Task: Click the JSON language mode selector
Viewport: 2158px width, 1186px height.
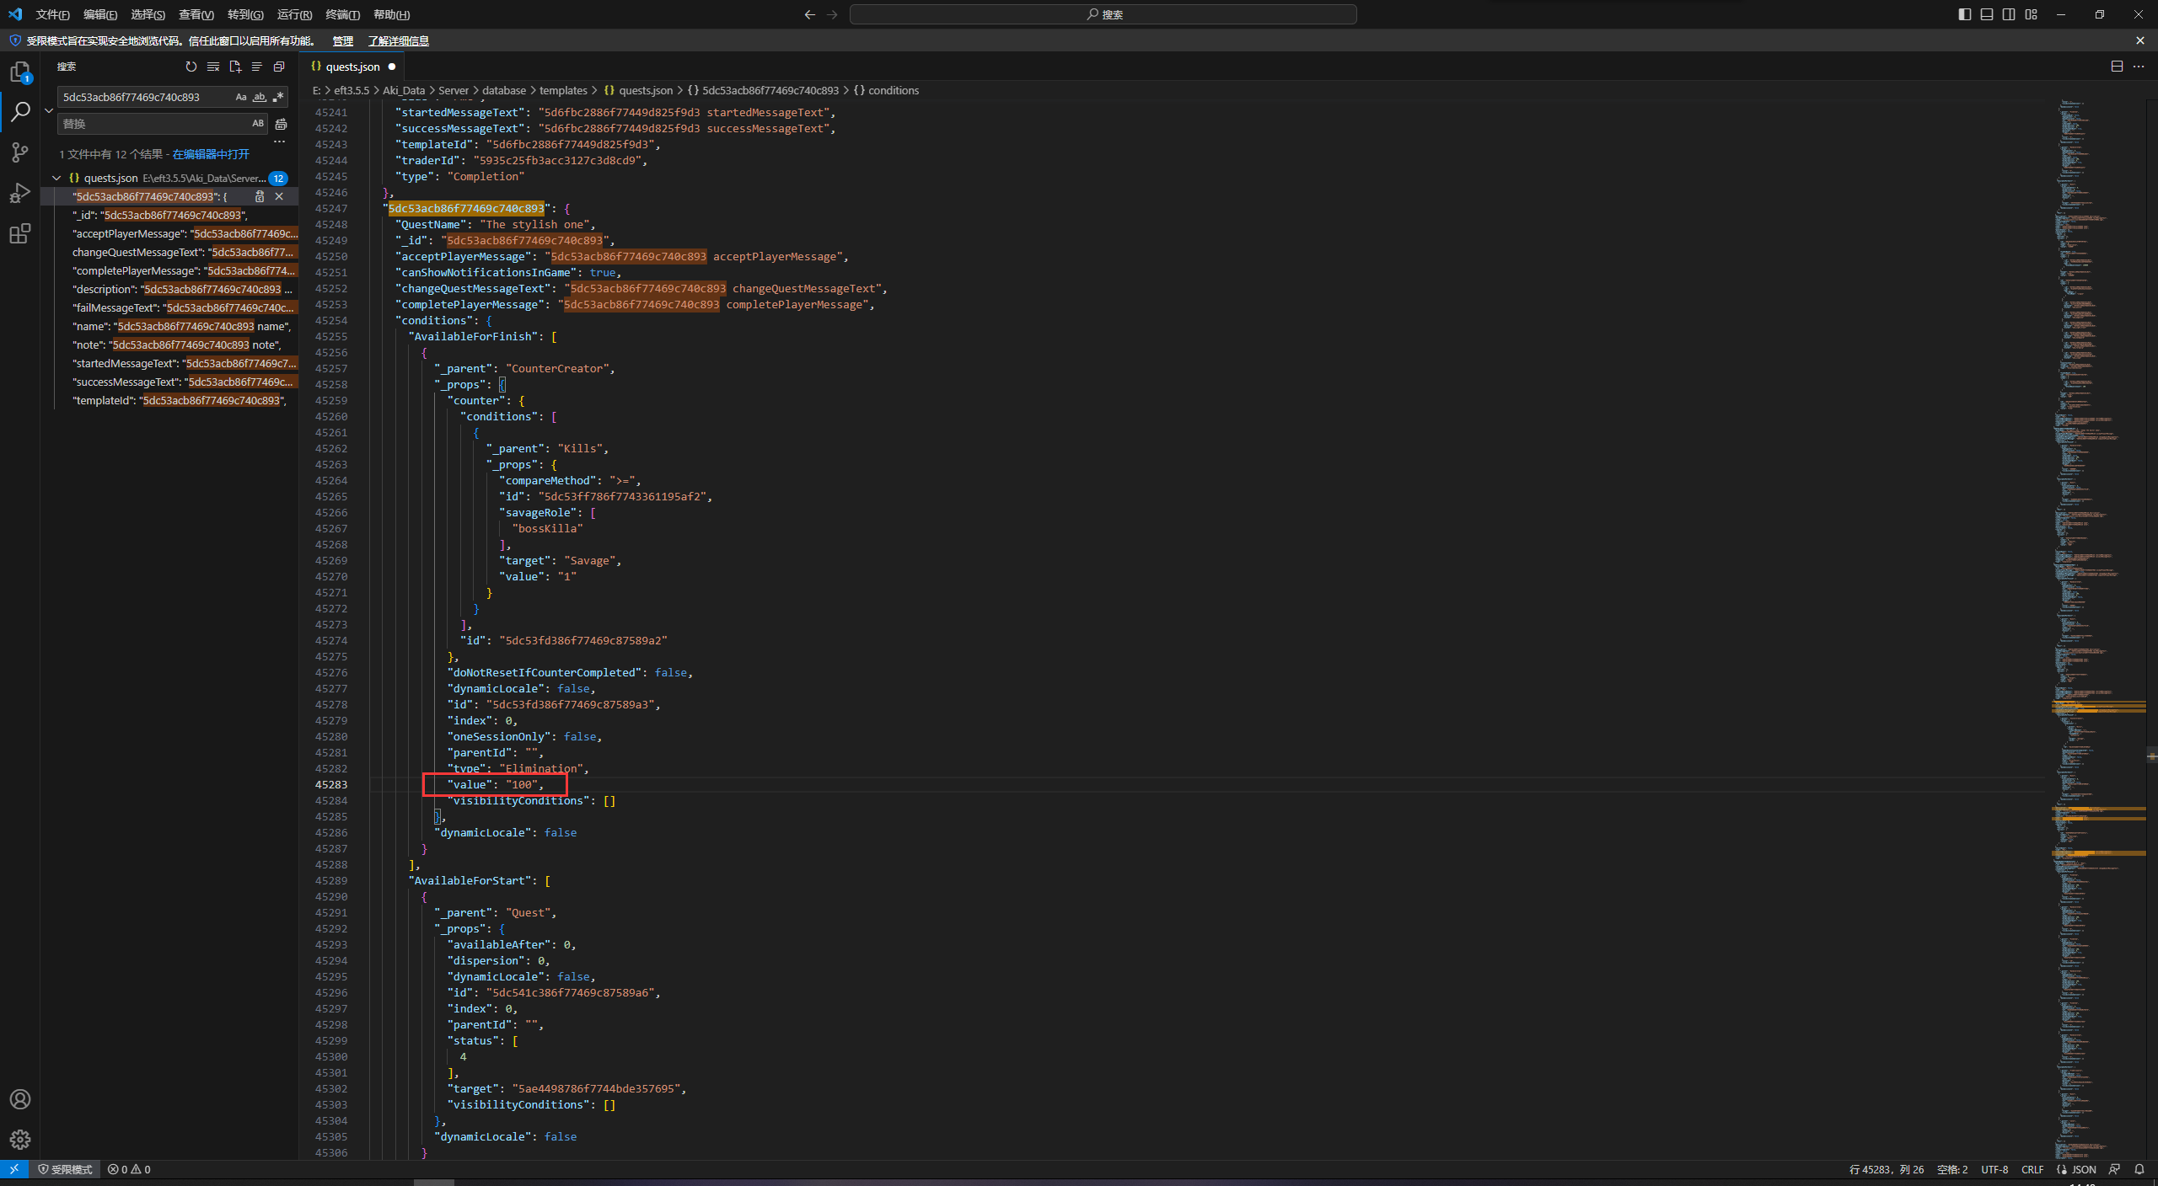Action: pyautogui.click(x=2083, y=1169)
